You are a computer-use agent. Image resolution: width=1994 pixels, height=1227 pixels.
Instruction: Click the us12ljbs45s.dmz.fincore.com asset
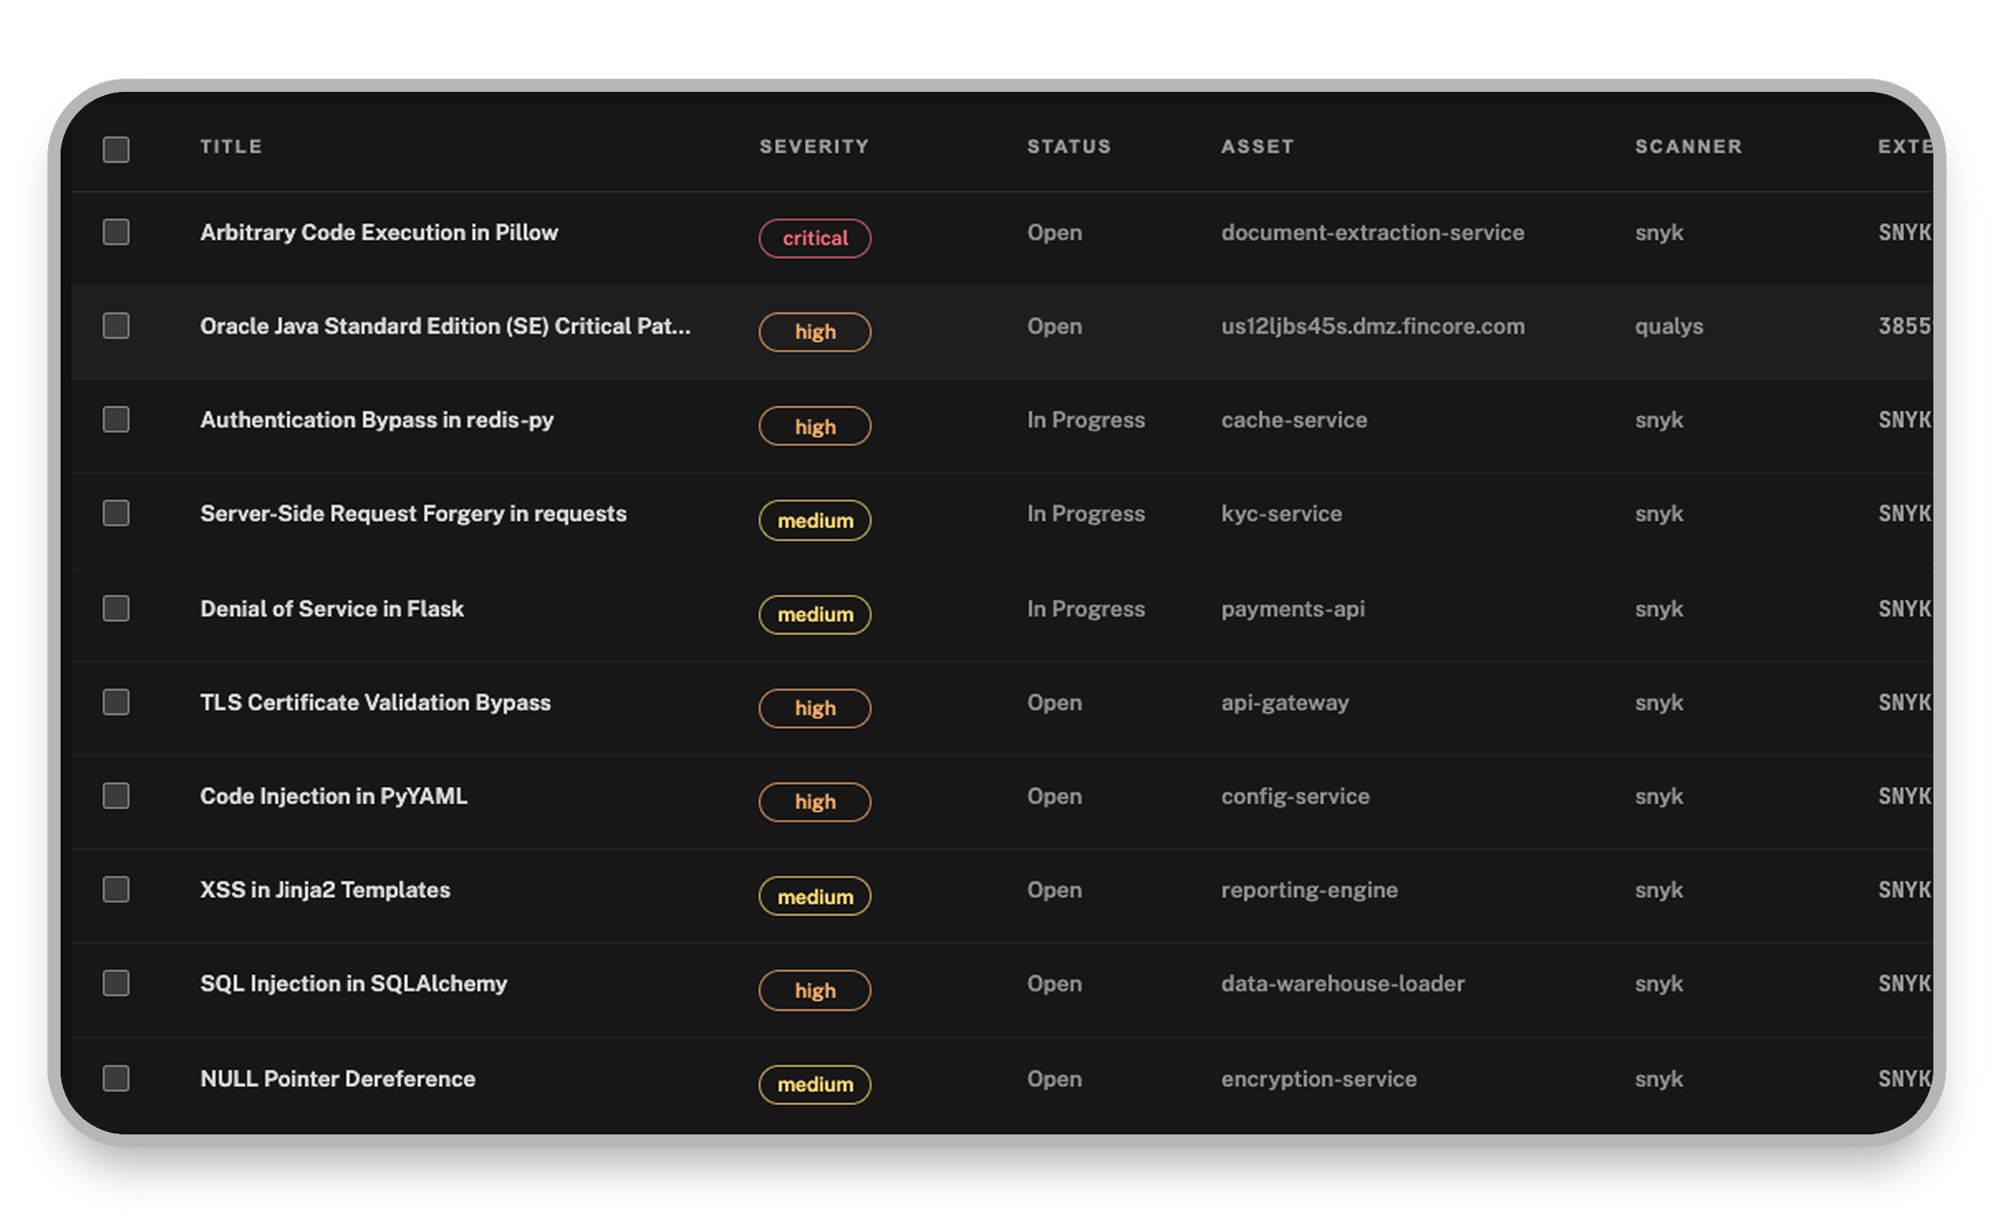pyautogui.click(x=1373, y=326)
